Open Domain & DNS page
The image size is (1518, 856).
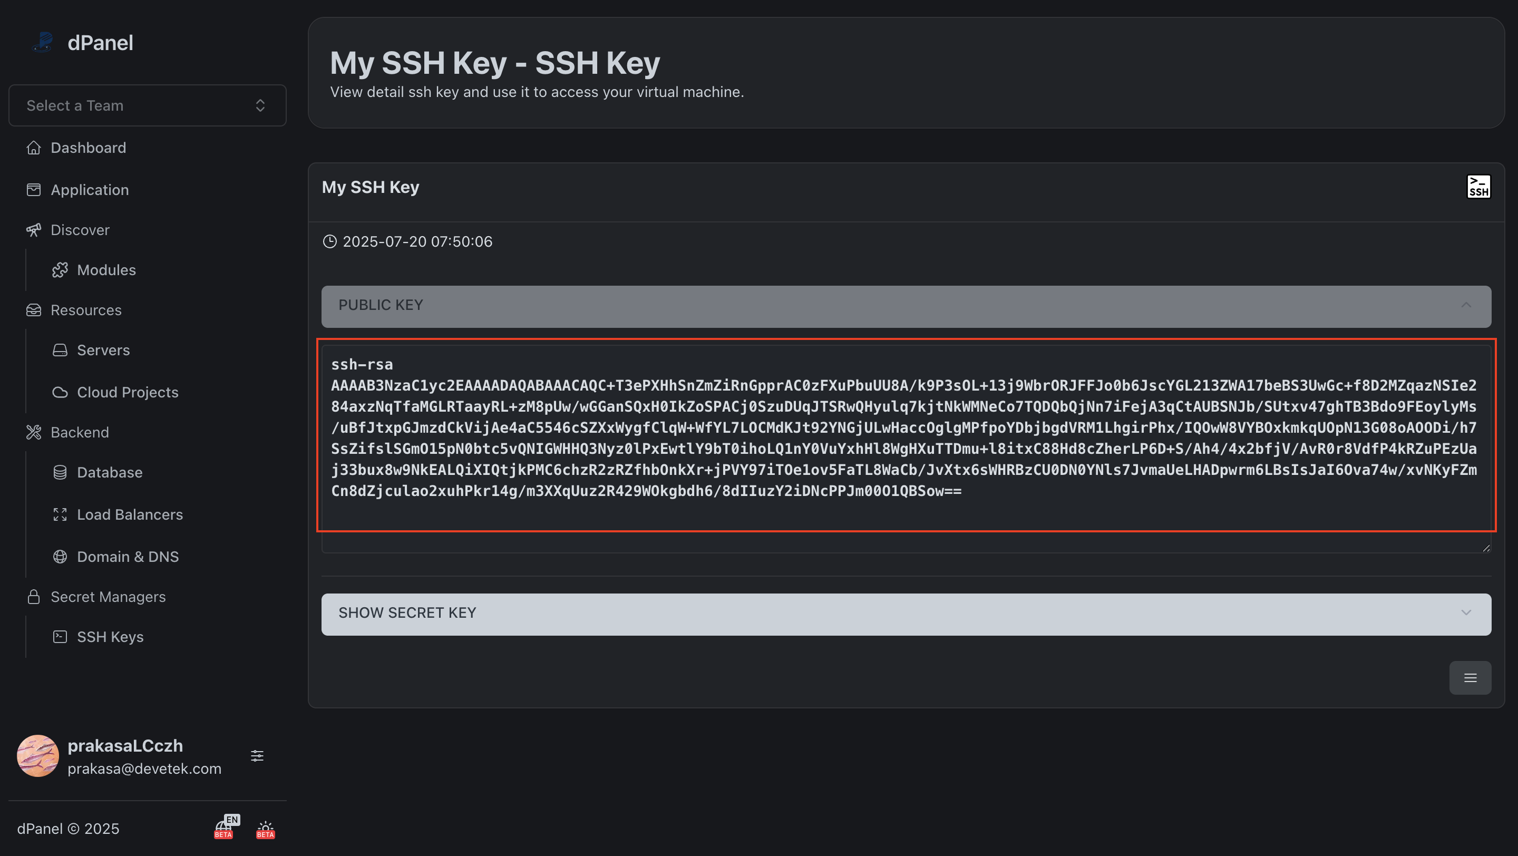[x=127, y=557]
